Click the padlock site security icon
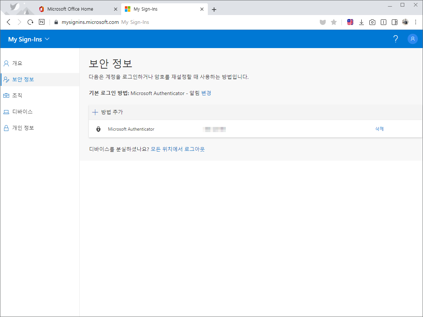 pos(56,22)
